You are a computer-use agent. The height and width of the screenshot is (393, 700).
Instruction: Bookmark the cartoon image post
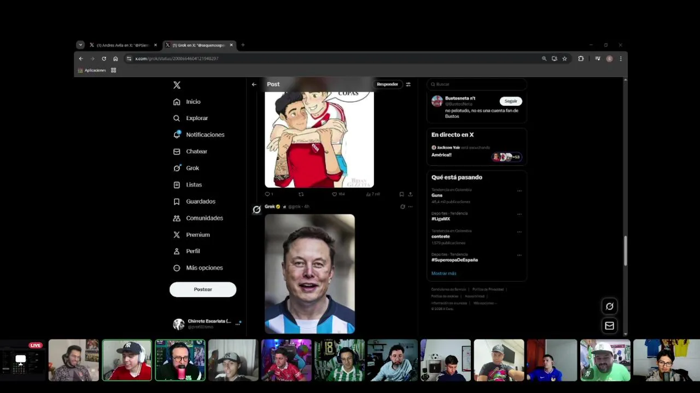click(x=401, y=194)
